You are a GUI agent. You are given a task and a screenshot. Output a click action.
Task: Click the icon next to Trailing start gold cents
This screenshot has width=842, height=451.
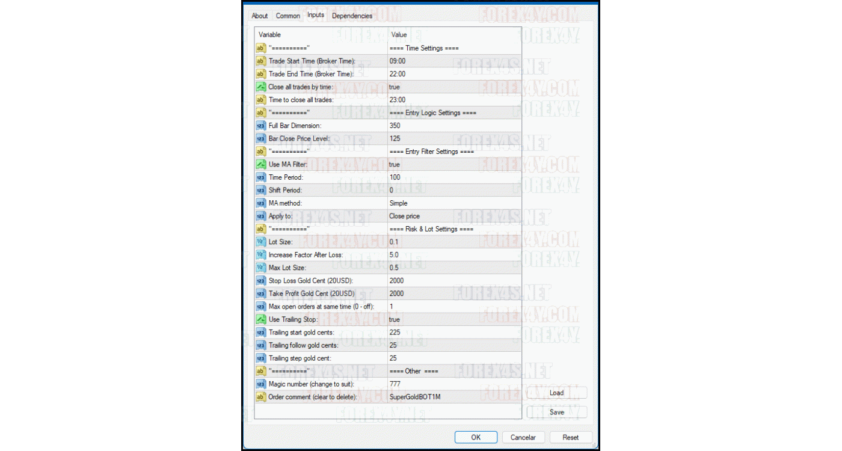260,333
